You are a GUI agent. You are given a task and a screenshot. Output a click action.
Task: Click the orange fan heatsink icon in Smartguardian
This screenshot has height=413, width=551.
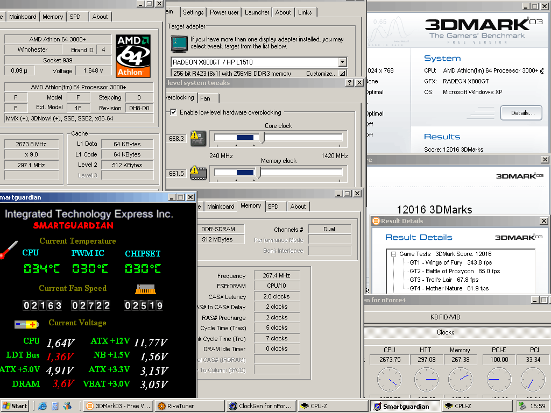[x=145, y=289]
